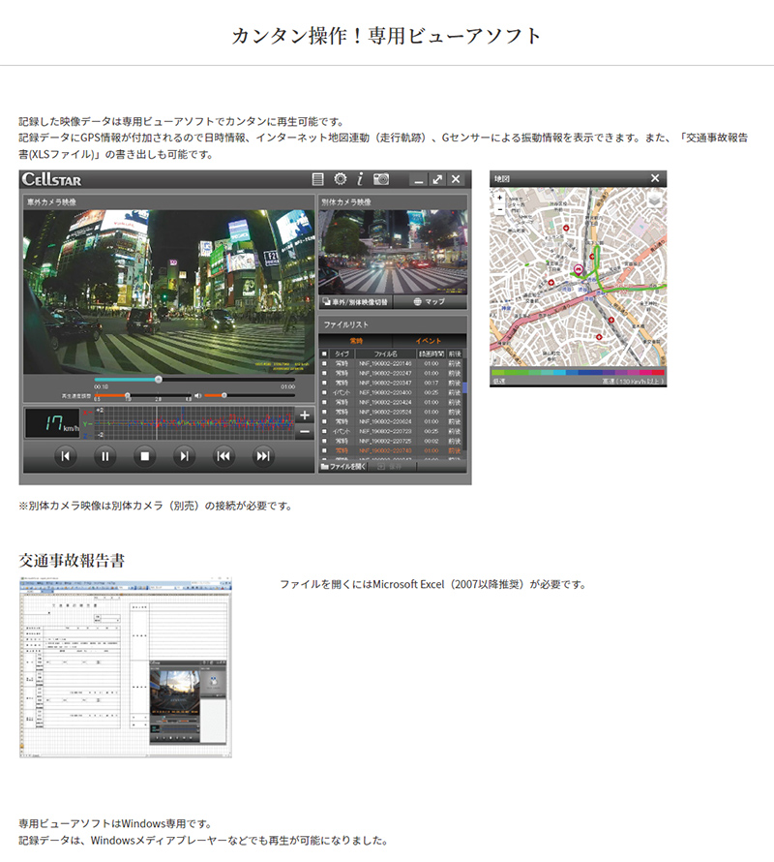
Task: Click the ファイルを開く button
Action: [x=343, y=467]
